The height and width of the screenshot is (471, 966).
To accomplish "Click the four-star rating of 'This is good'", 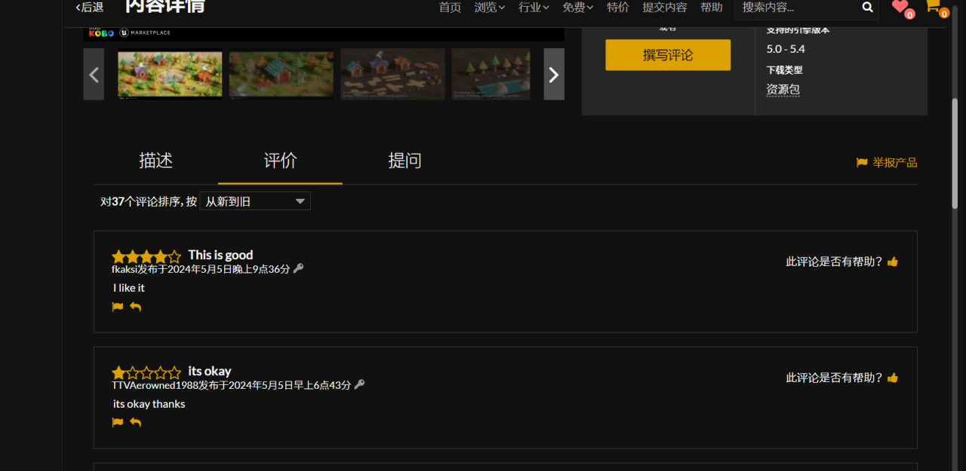I will [146, 256].
